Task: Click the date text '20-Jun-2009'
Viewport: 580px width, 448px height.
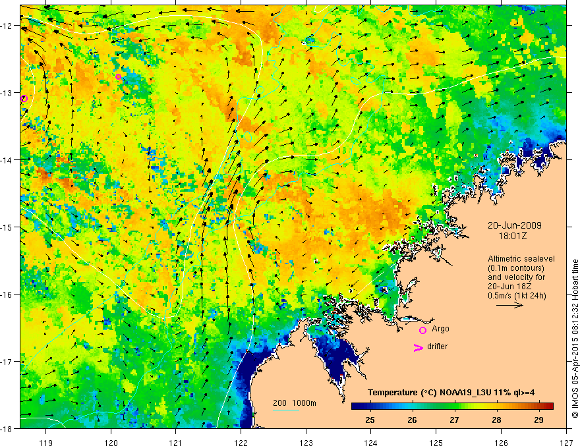Action: (x=514, y=225)
